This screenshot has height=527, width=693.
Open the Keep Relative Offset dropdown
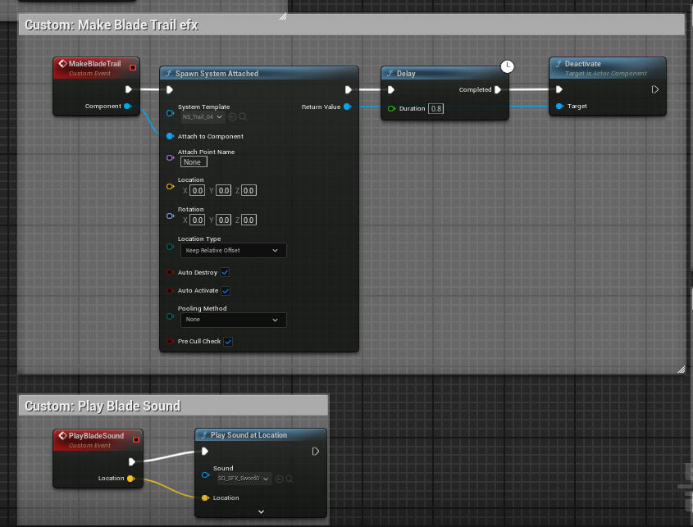(x=234, y=251)
